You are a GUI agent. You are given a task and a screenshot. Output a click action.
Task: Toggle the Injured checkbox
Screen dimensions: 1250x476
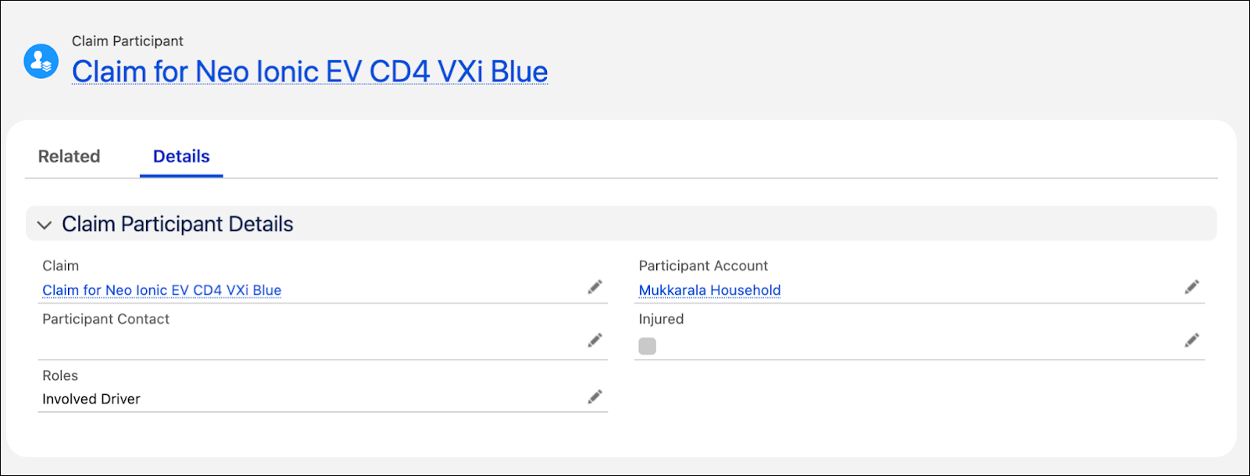click(x=647, y=345)
